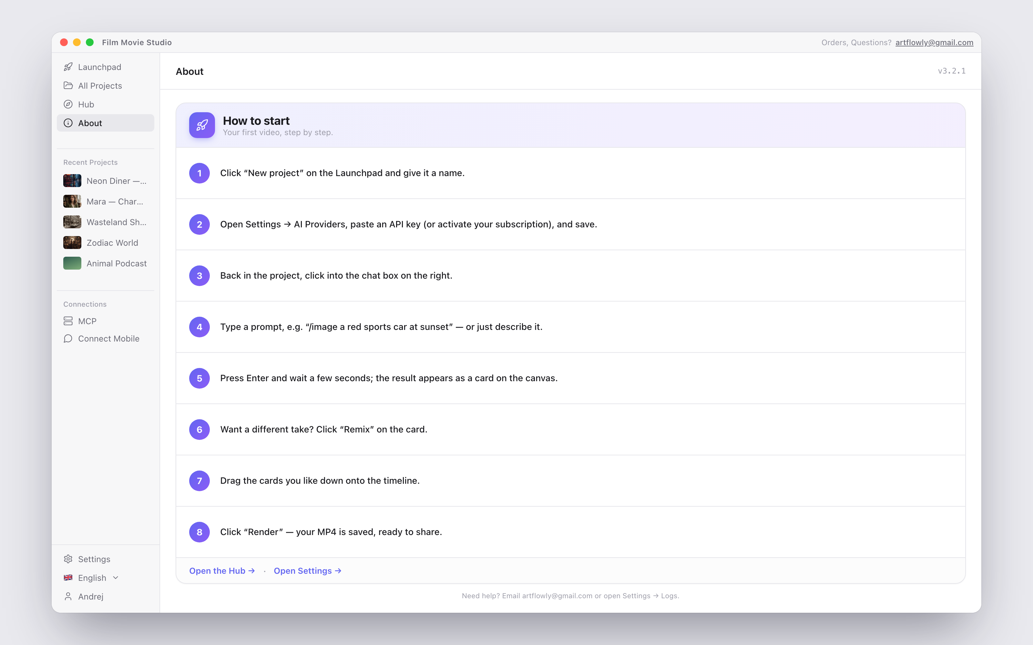Click the step 8 number badge
This screenshot has height=645, width=1033.
coord(199,532)
